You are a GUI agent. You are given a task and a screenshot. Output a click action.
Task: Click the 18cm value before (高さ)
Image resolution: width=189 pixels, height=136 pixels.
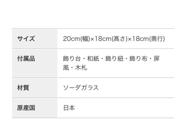coord(102,39)
